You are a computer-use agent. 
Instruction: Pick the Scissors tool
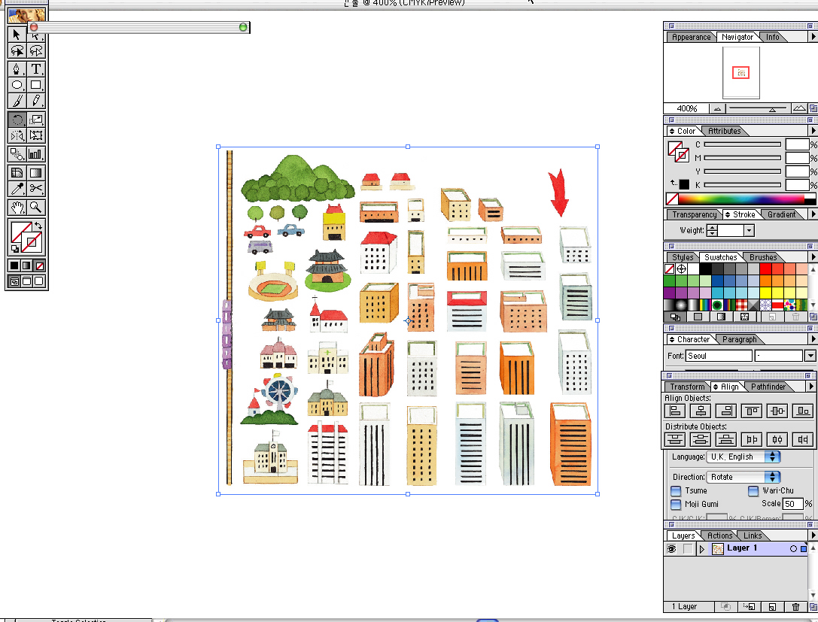point(35,189)
